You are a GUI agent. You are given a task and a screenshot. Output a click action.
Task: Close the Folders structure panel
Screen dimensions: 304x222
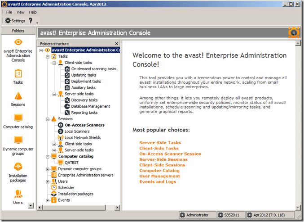(x=116, y=44)
